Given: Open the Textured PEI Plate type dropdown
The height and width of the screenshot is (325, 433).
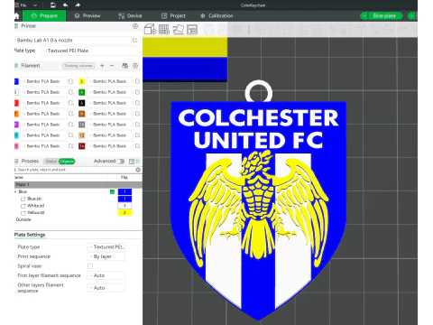Looking at the screenshot, I should coord(90,51).
